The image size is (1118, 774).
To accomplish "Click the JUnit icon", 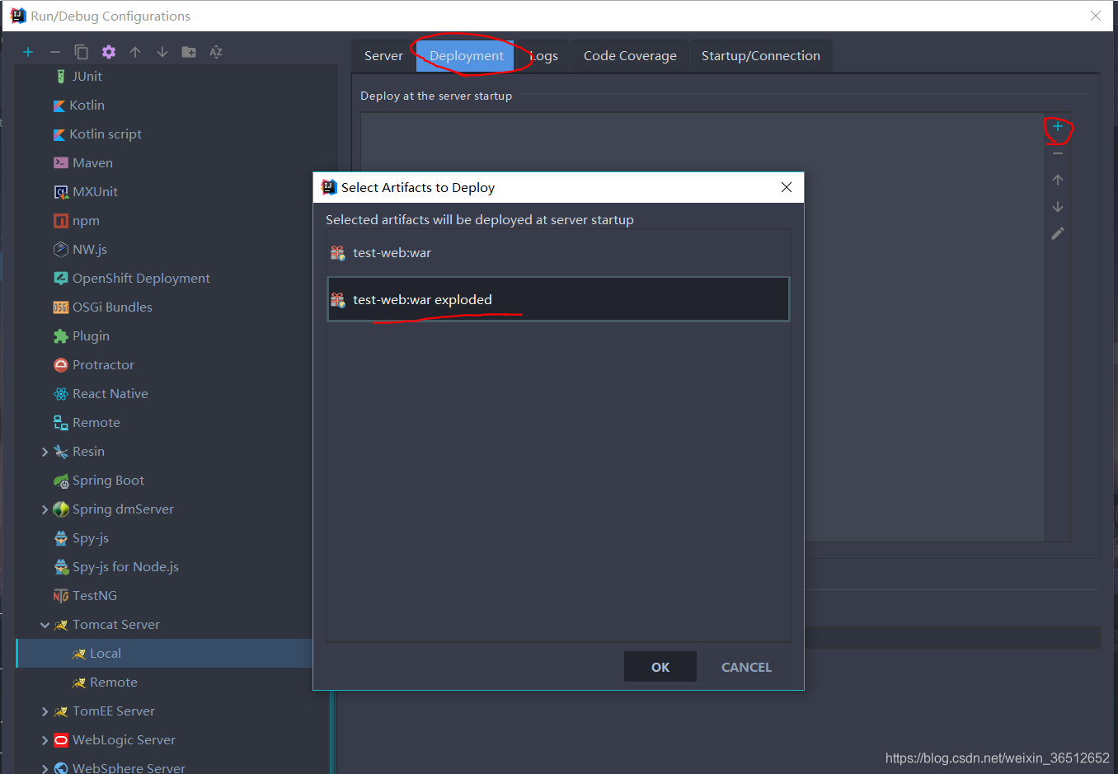I will coord(61,76).
